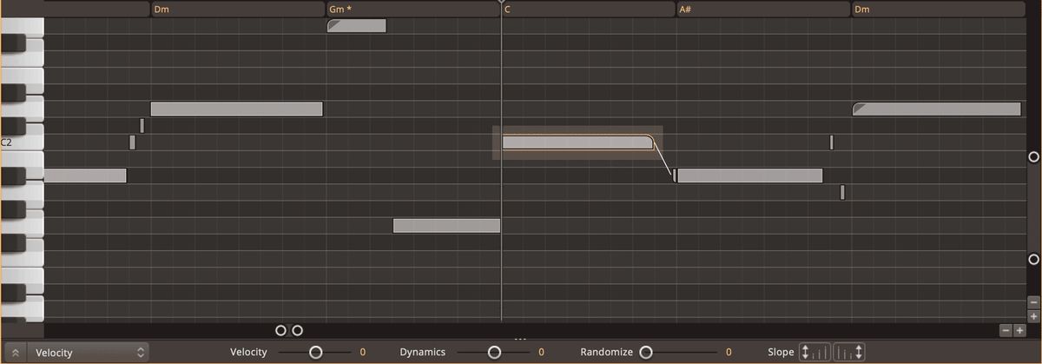Zoom out vertically with minus button
Image resolution: width=1042 pixels, height=364 pixels.
pos(1033,302)
